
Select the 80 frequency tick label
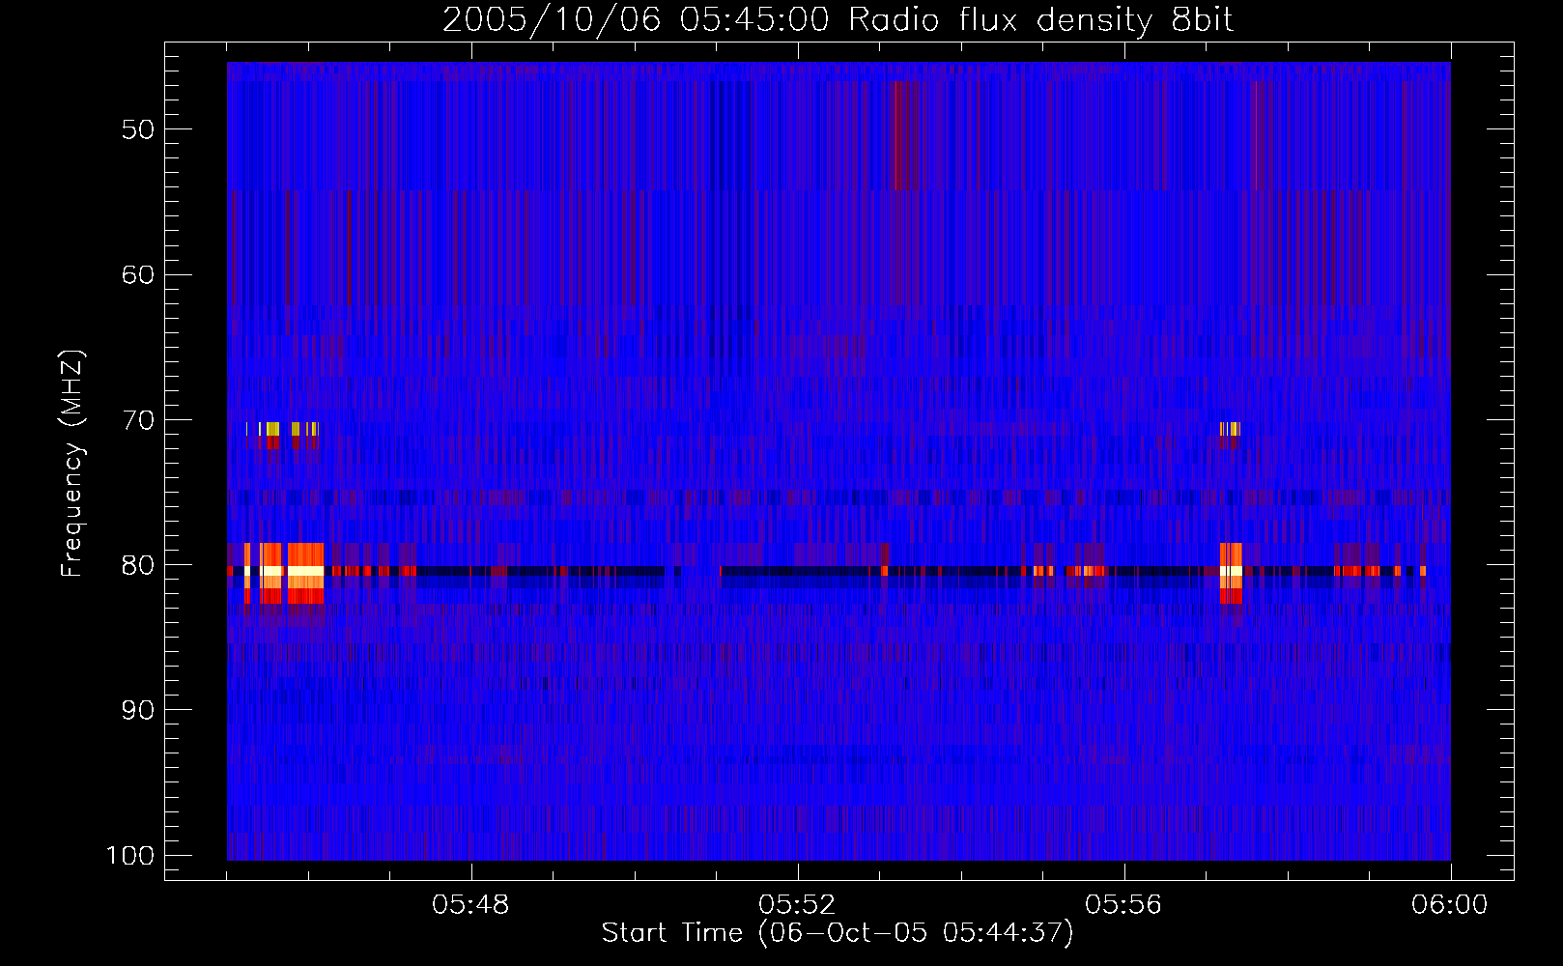(x=138, y=565)
